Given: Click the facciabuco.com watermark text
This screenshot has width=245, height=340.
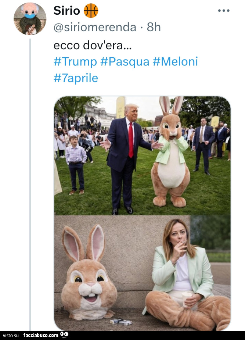Looking at the screenshot, I should (x=40, y=335).
